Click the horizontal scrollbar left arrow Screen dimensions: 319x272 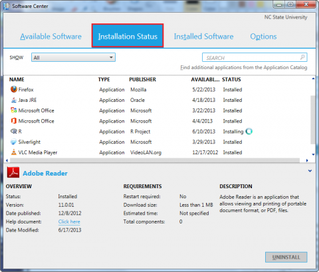click(7, 160)
